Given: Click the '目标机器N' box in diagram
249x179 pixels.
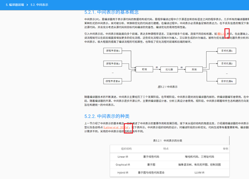Looking at the screenshot, I should pyautogui.click(x=227, y=81).
